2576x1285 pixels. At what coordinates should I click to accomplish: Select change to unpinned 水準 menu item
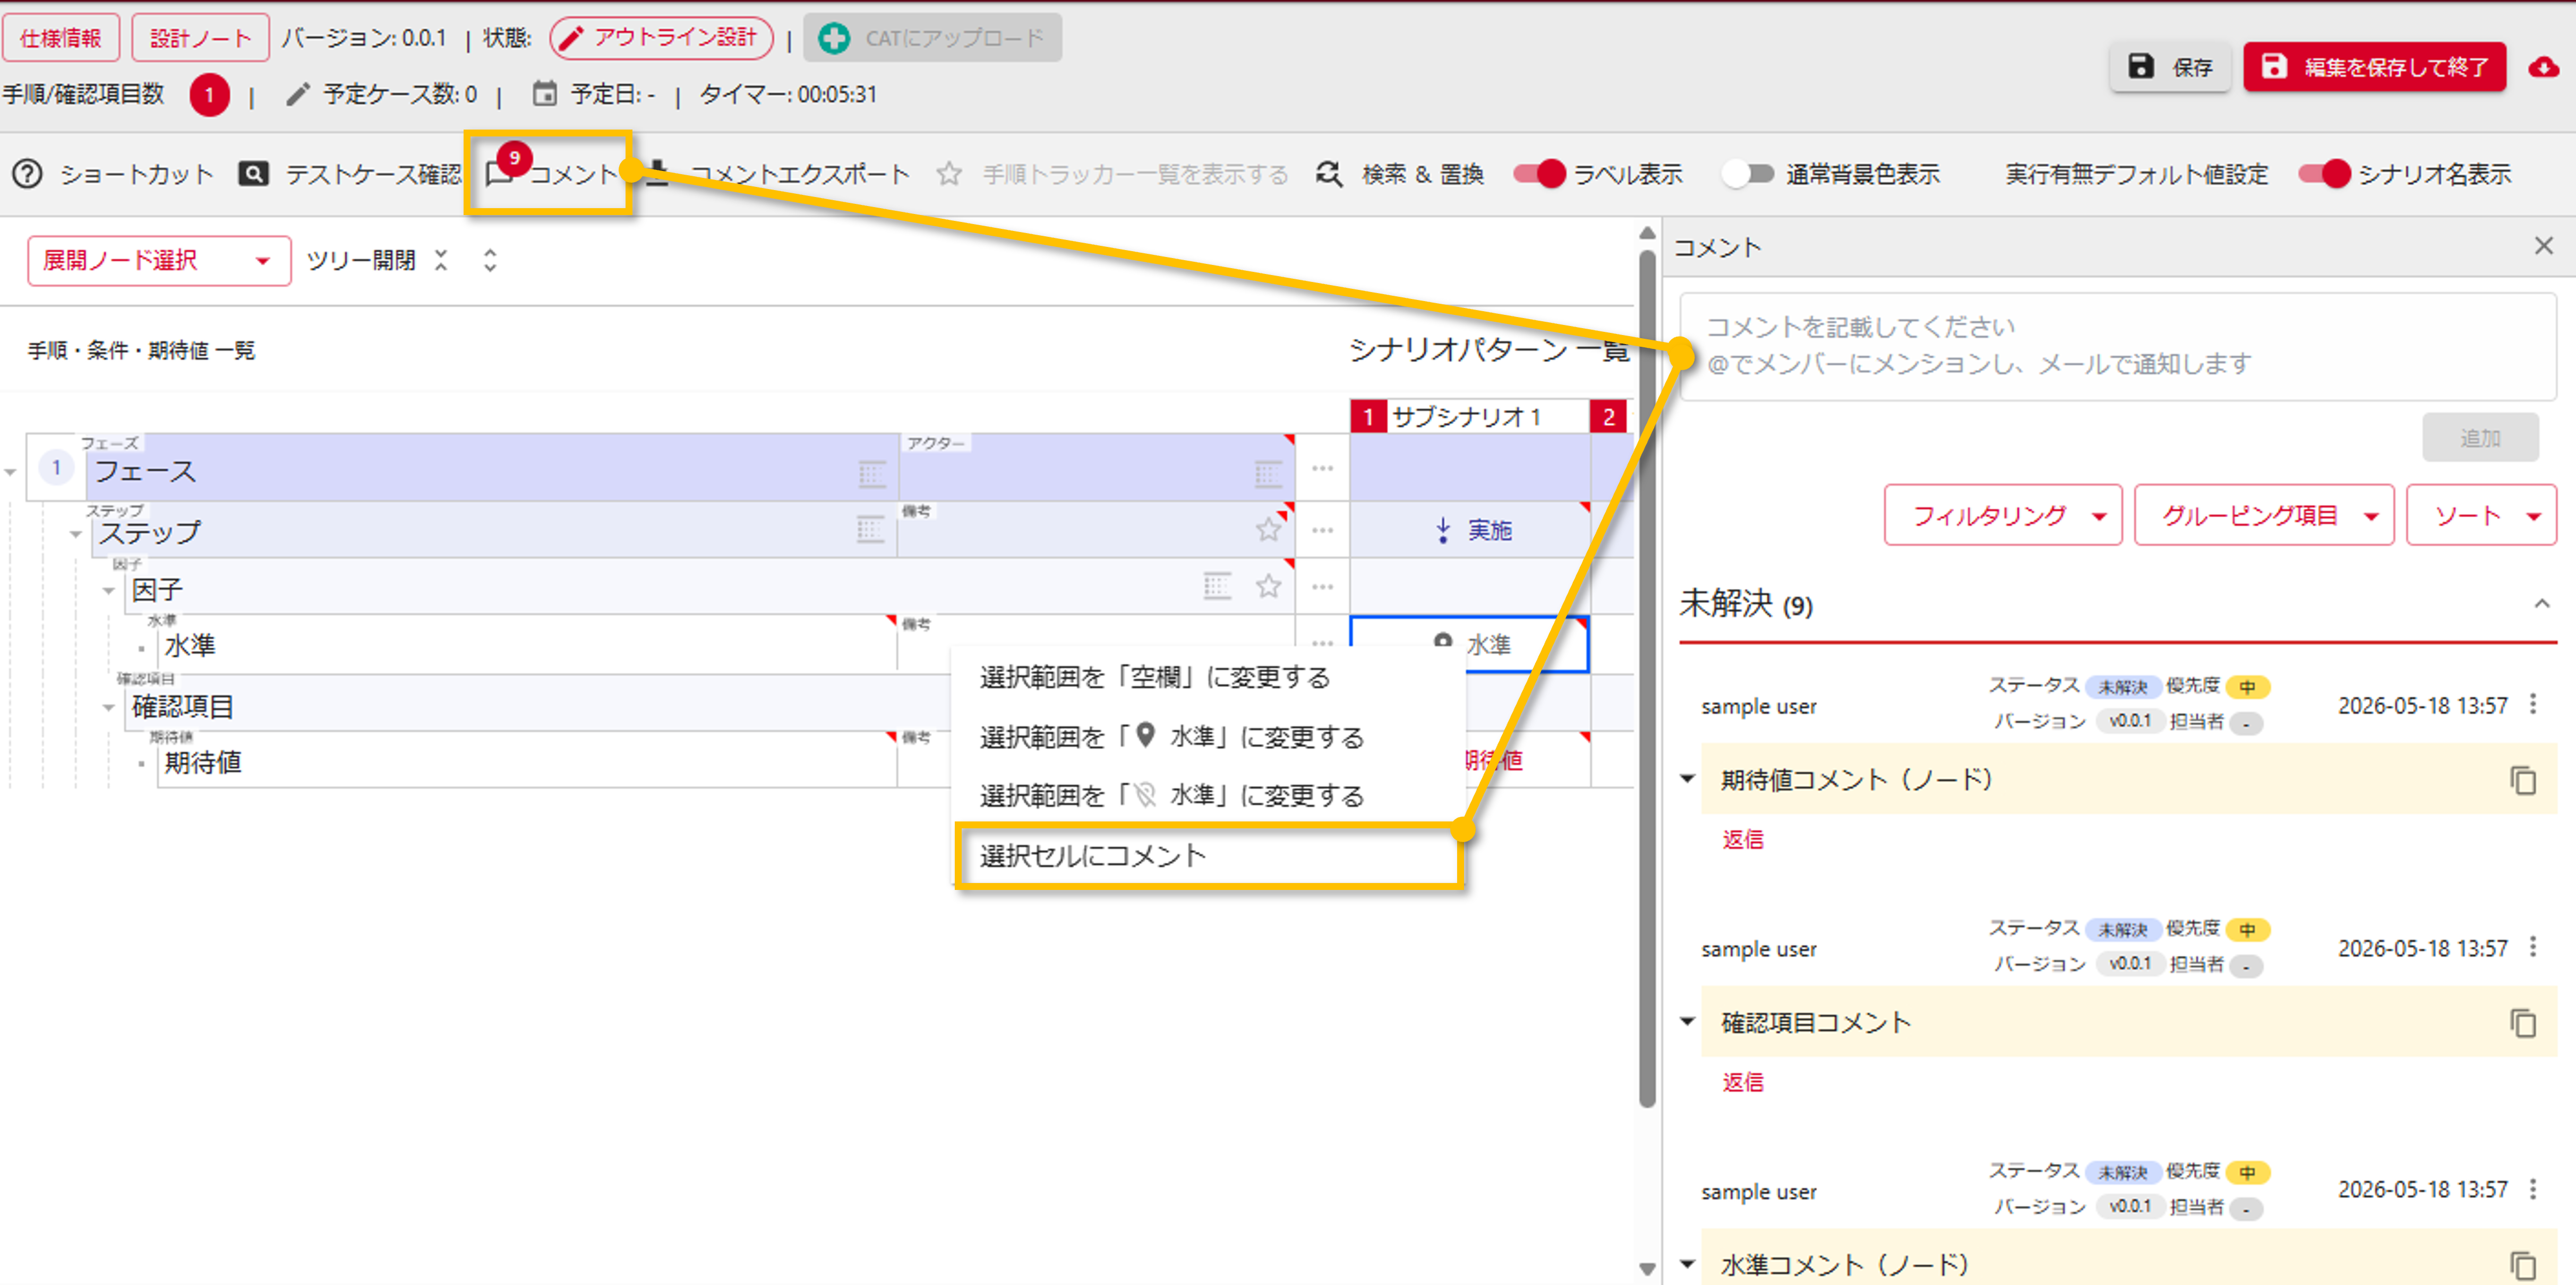point(1207,796)
